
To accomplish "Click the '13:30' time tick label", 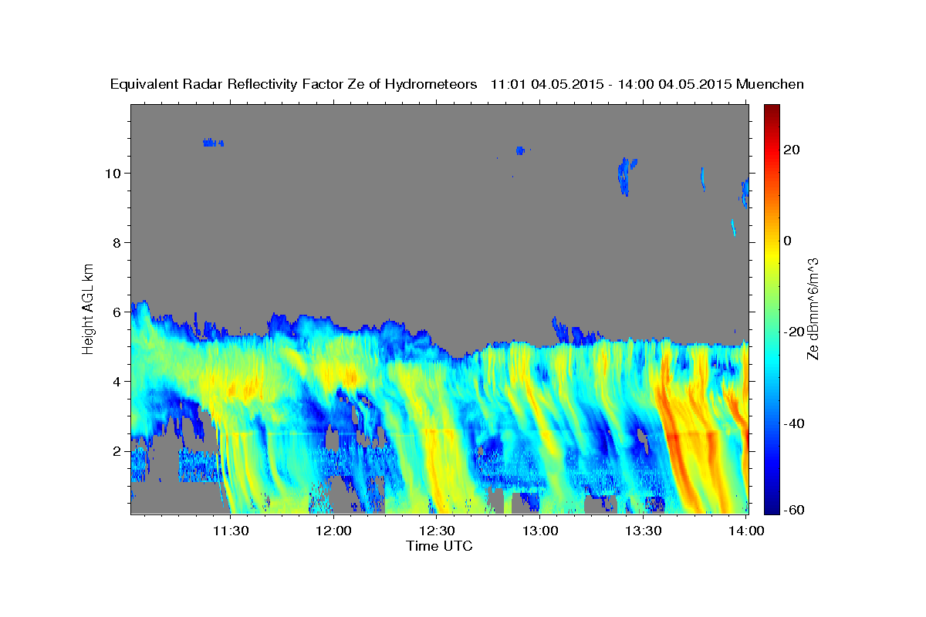I will (643, 531).
